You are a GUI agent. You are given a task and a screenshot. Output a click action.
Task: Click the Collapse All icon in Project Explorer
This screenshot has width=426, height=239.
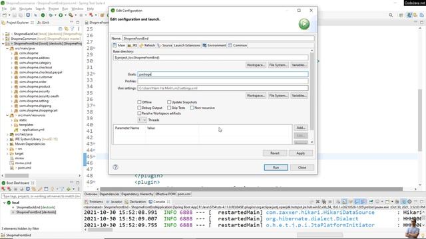(61, 29)
